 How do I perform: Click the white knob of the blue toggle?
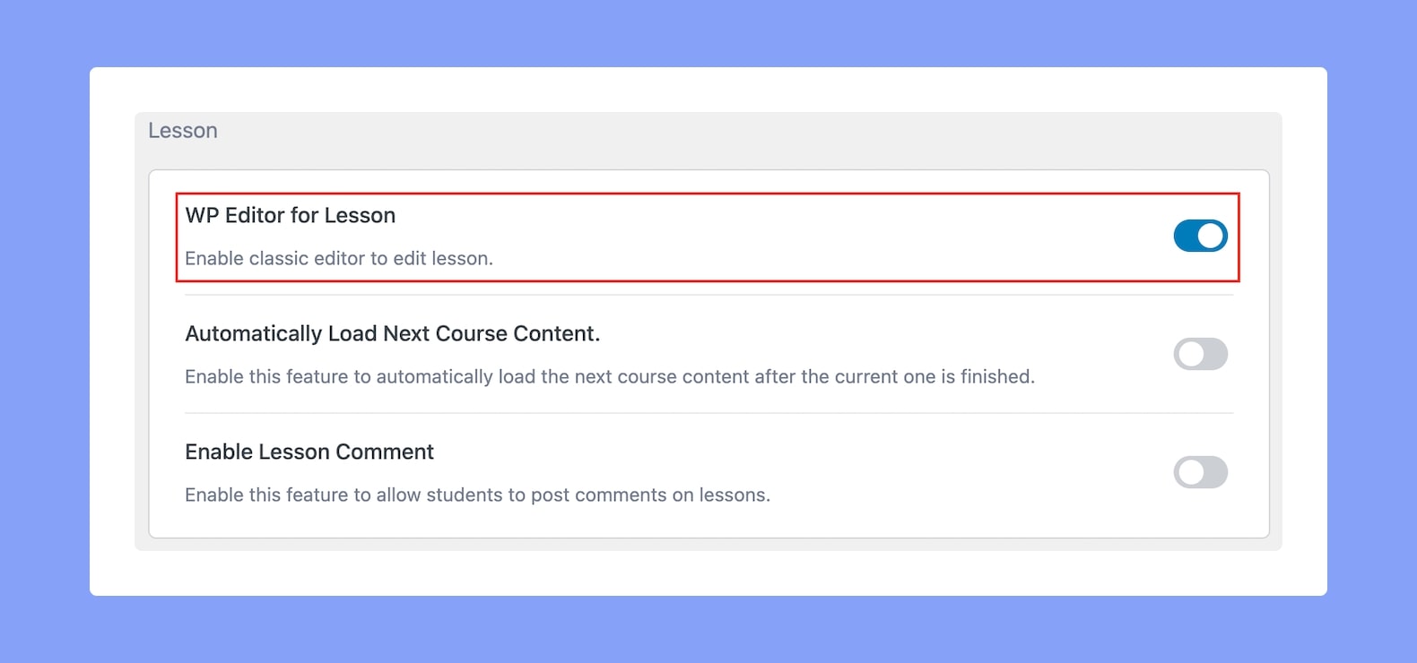pos(1211,236)
